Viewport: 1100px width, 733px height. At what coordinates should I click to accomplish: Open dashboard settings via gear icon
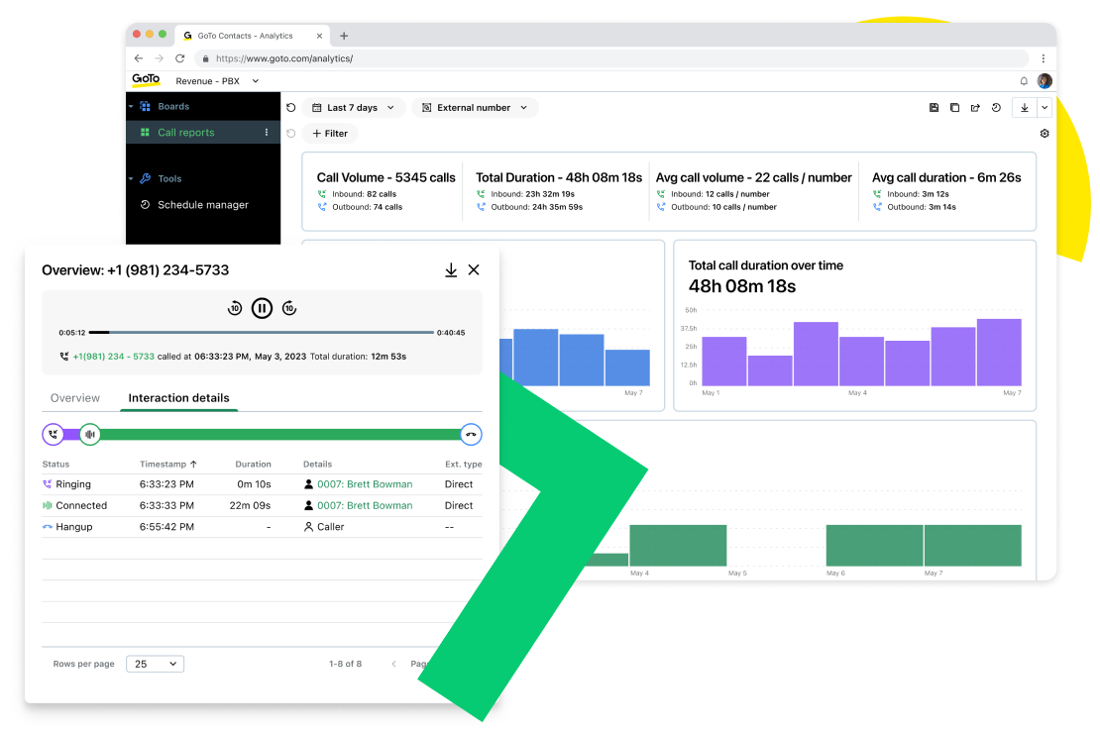(x=1045, y=134)
